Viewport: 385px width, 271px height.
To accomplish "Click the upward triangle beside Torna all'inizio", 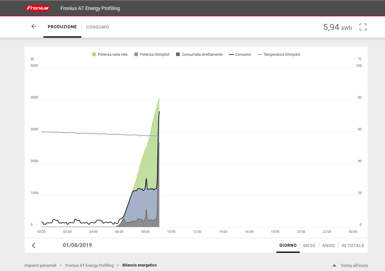I will (x=334, y=266).
